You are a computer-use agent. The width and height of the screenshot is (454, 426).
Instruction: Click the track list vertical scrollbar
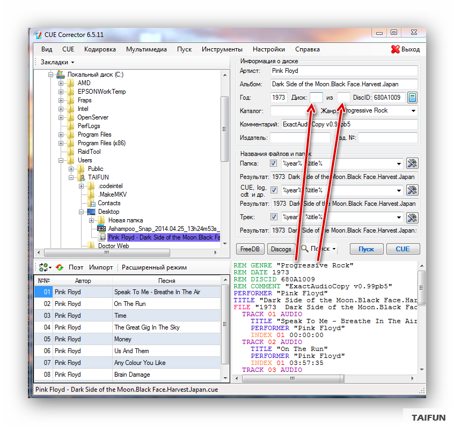(225, 322)
